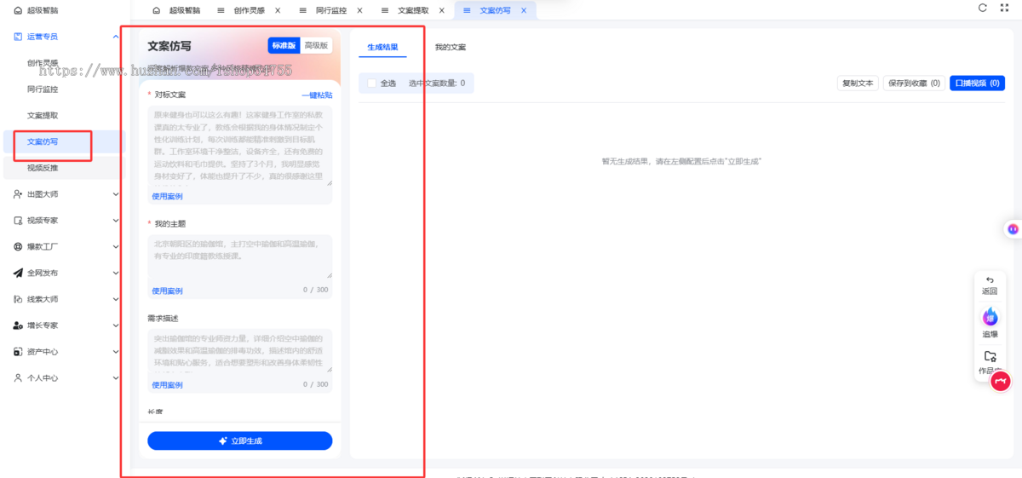1022x478 pixels.
Task: Close the 文案提取 tab
Action: pos(442,10)
